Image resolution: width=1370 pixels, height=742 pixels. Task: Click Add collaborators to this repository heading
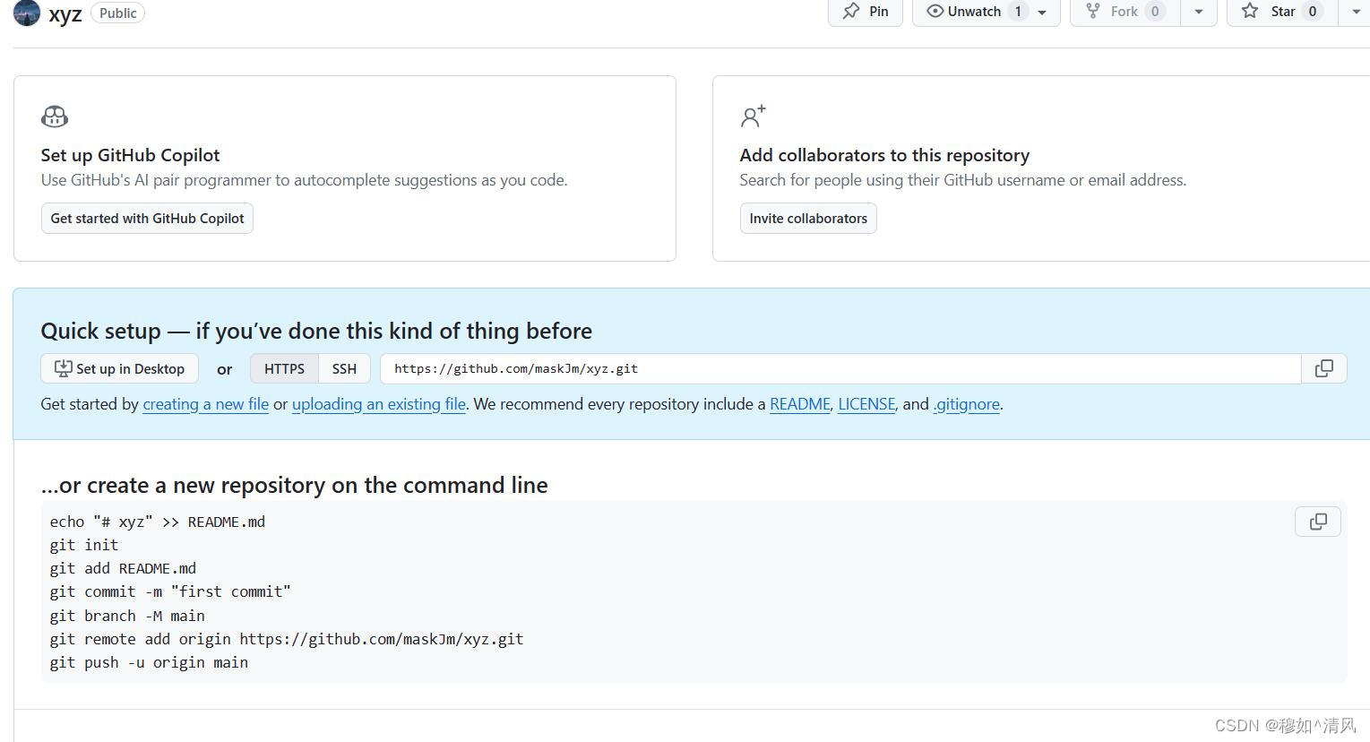[884, 155]
